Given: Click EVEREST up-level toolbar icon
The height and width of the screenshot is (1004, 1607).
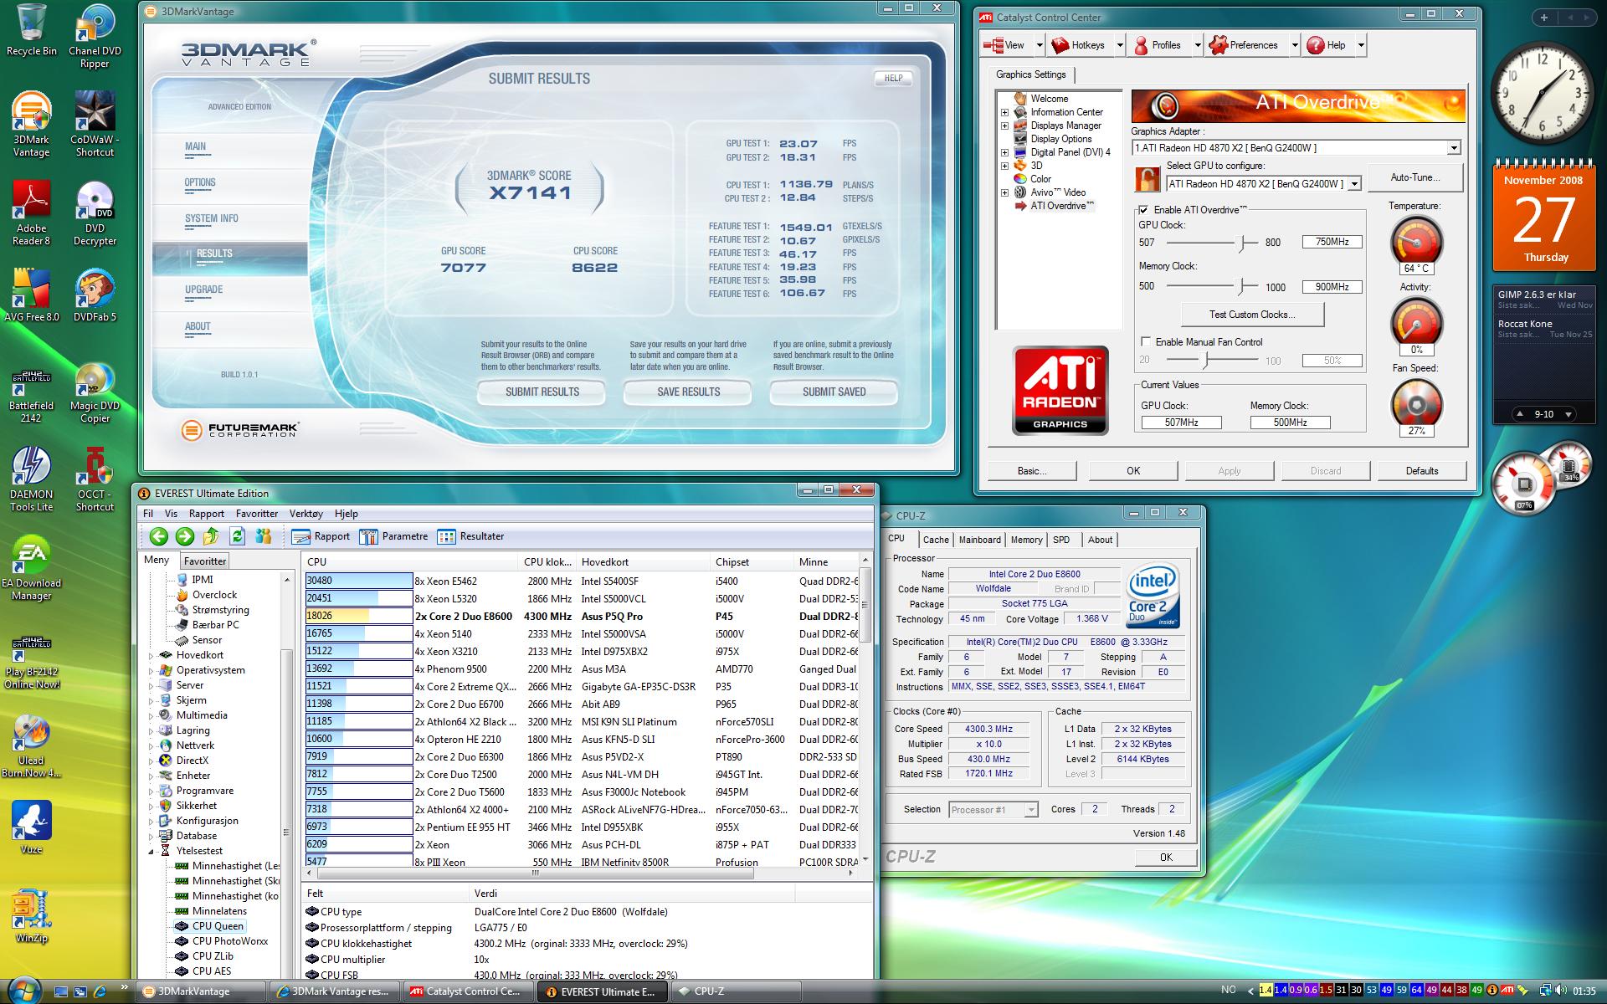Looking at the screenshot, I should click(211, 536).
